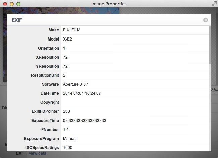Screen dimensions: 218x158
Task: Select the X-E2 model value
Action: coord(67,39)
